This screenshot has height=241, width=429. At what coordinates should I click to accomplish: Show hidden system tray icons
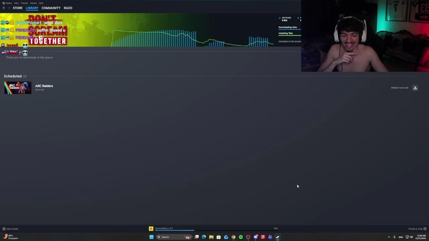click(x=389, y=237)
